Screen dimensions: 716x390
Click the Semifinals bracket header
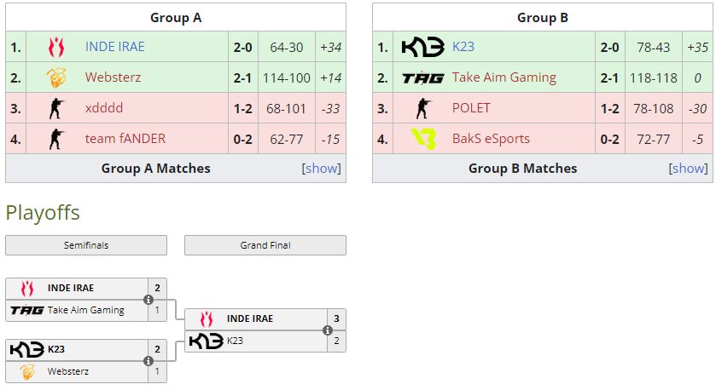tap(86, 245)
